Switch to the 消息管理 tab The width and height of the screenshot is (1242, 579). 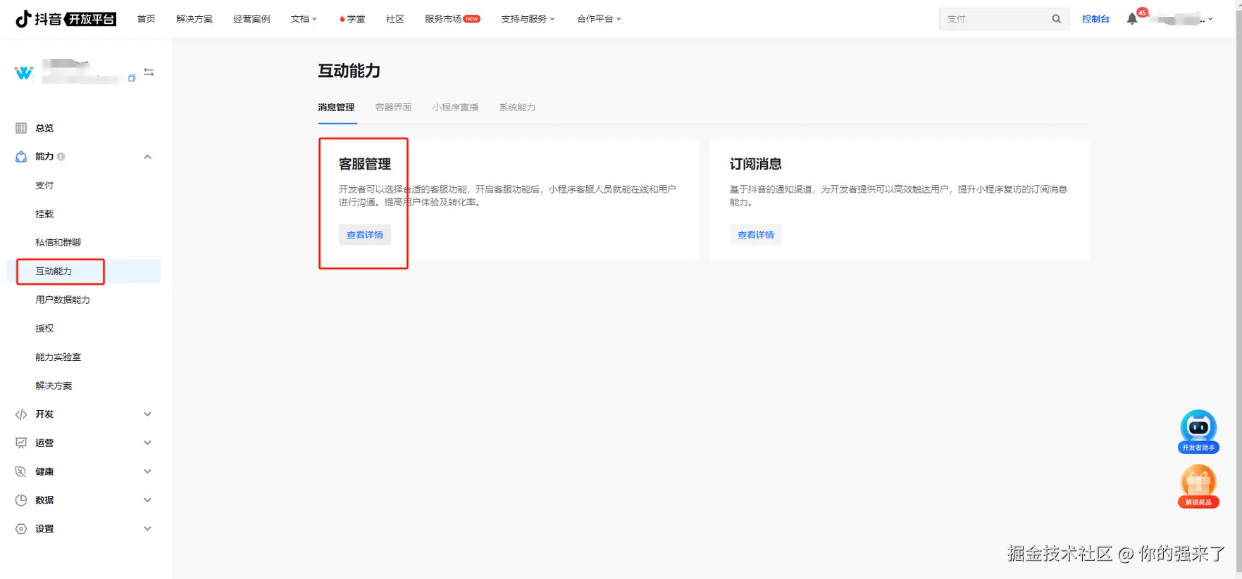click(336, 108)
